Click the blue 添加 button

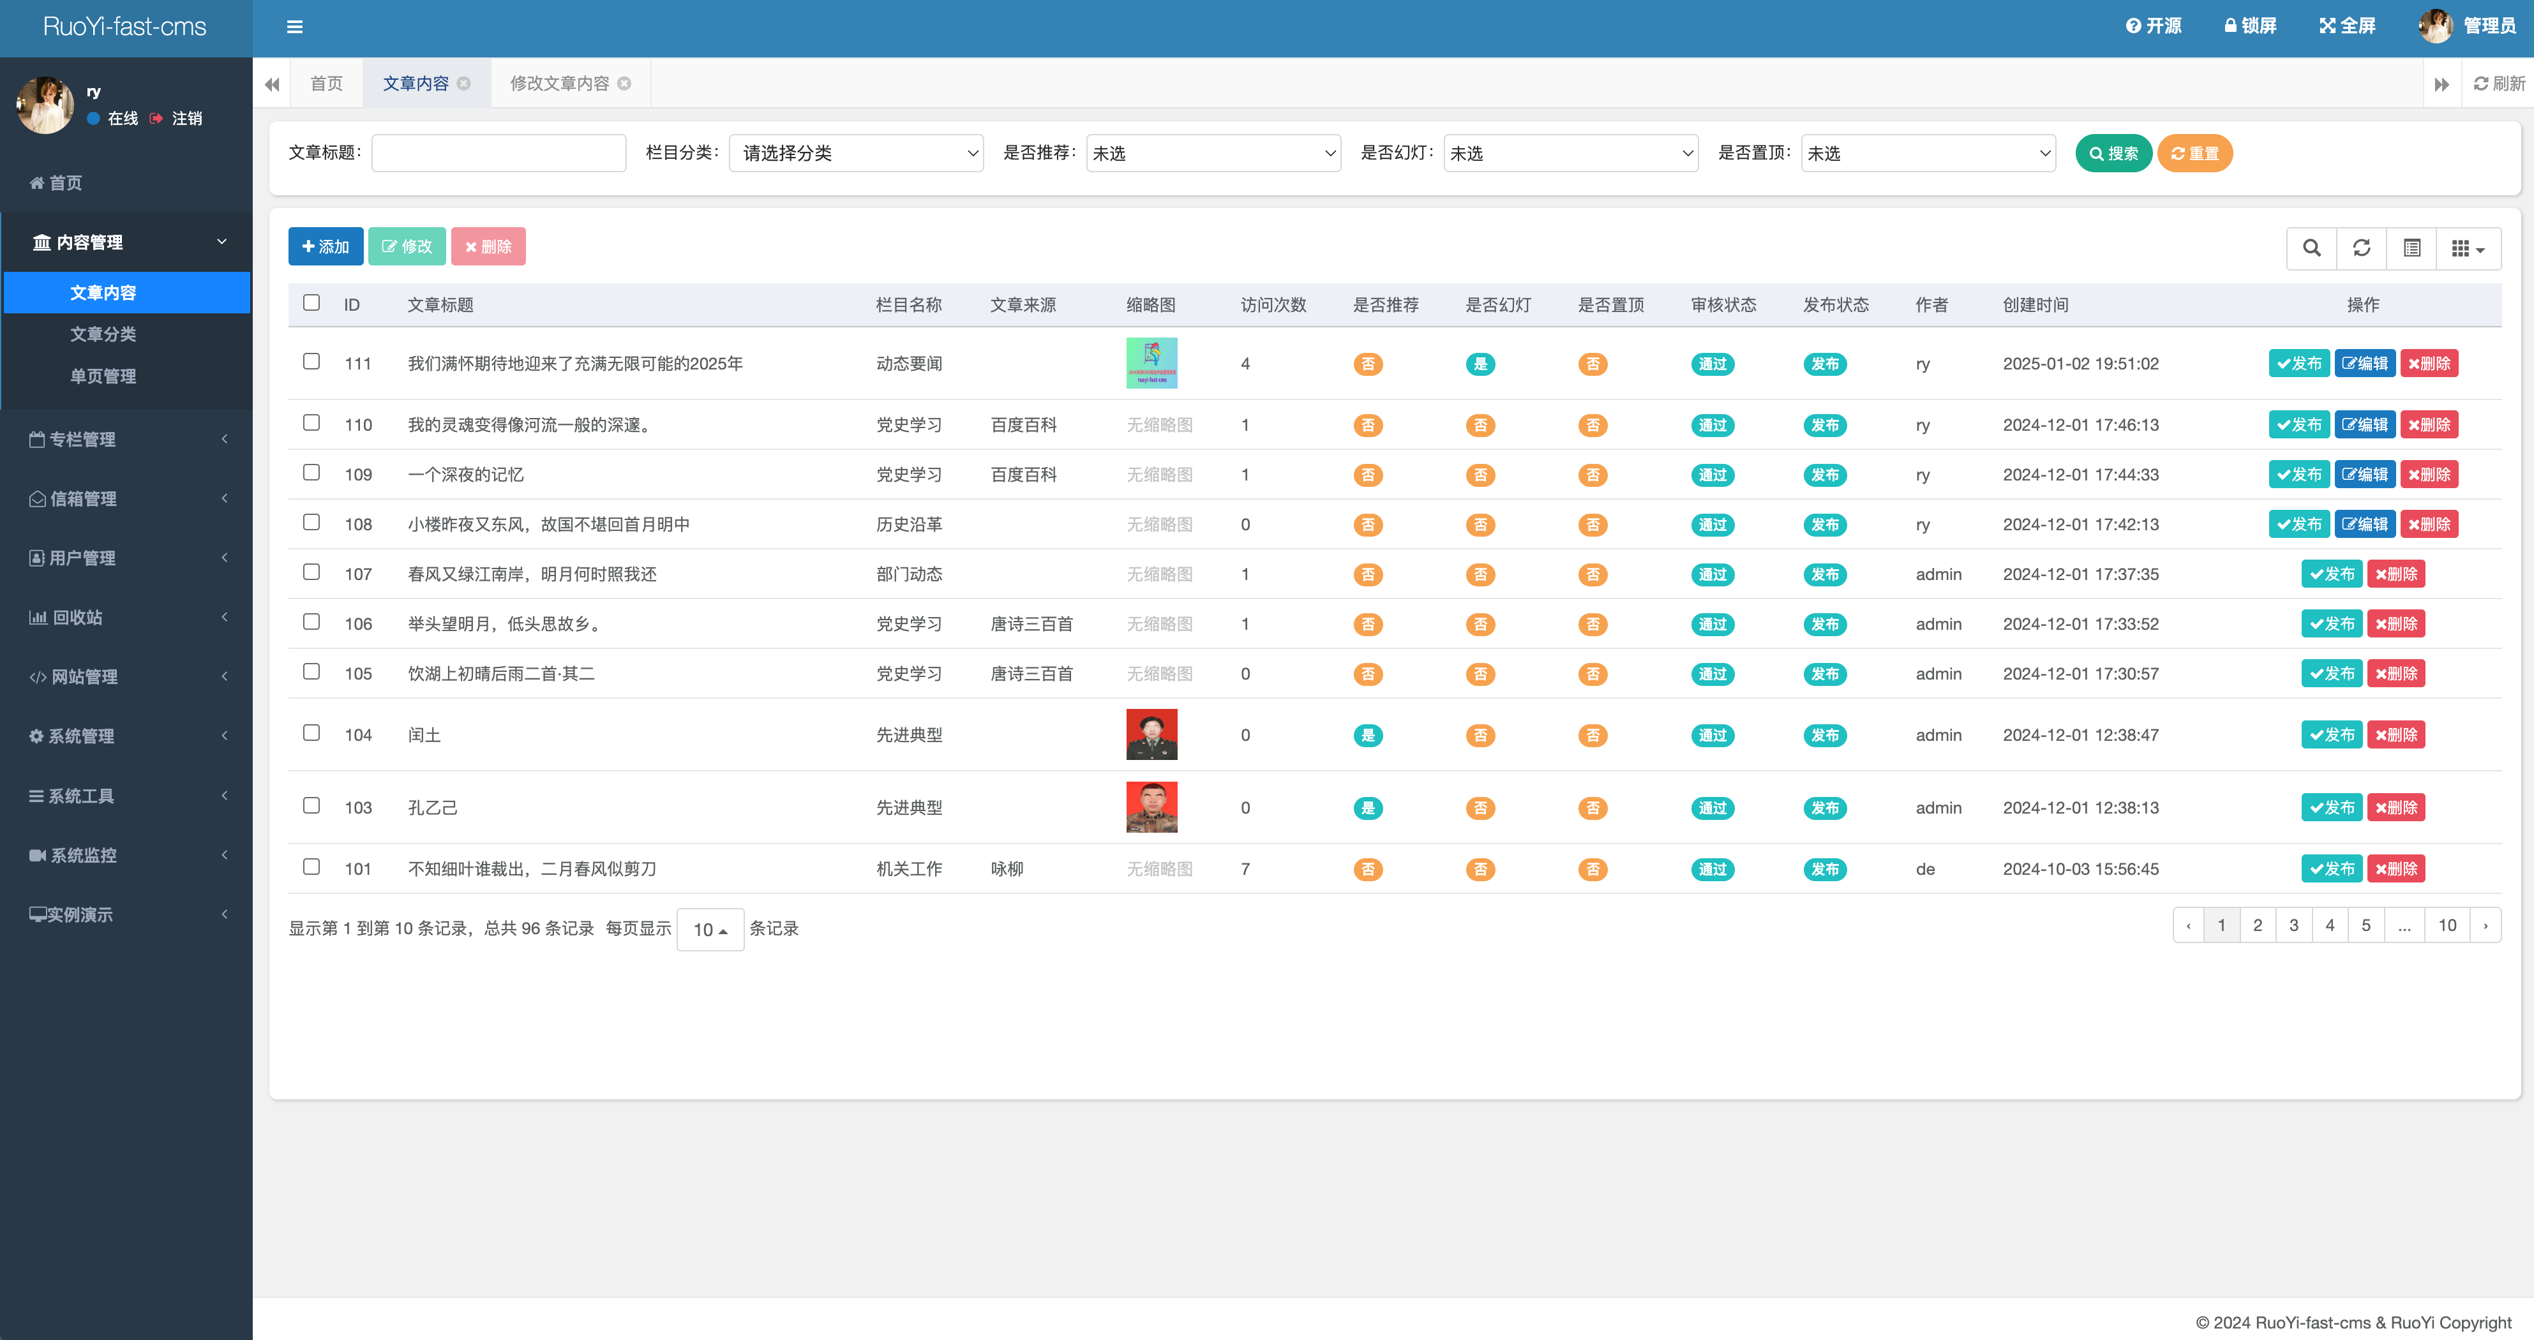click(326, 247)
